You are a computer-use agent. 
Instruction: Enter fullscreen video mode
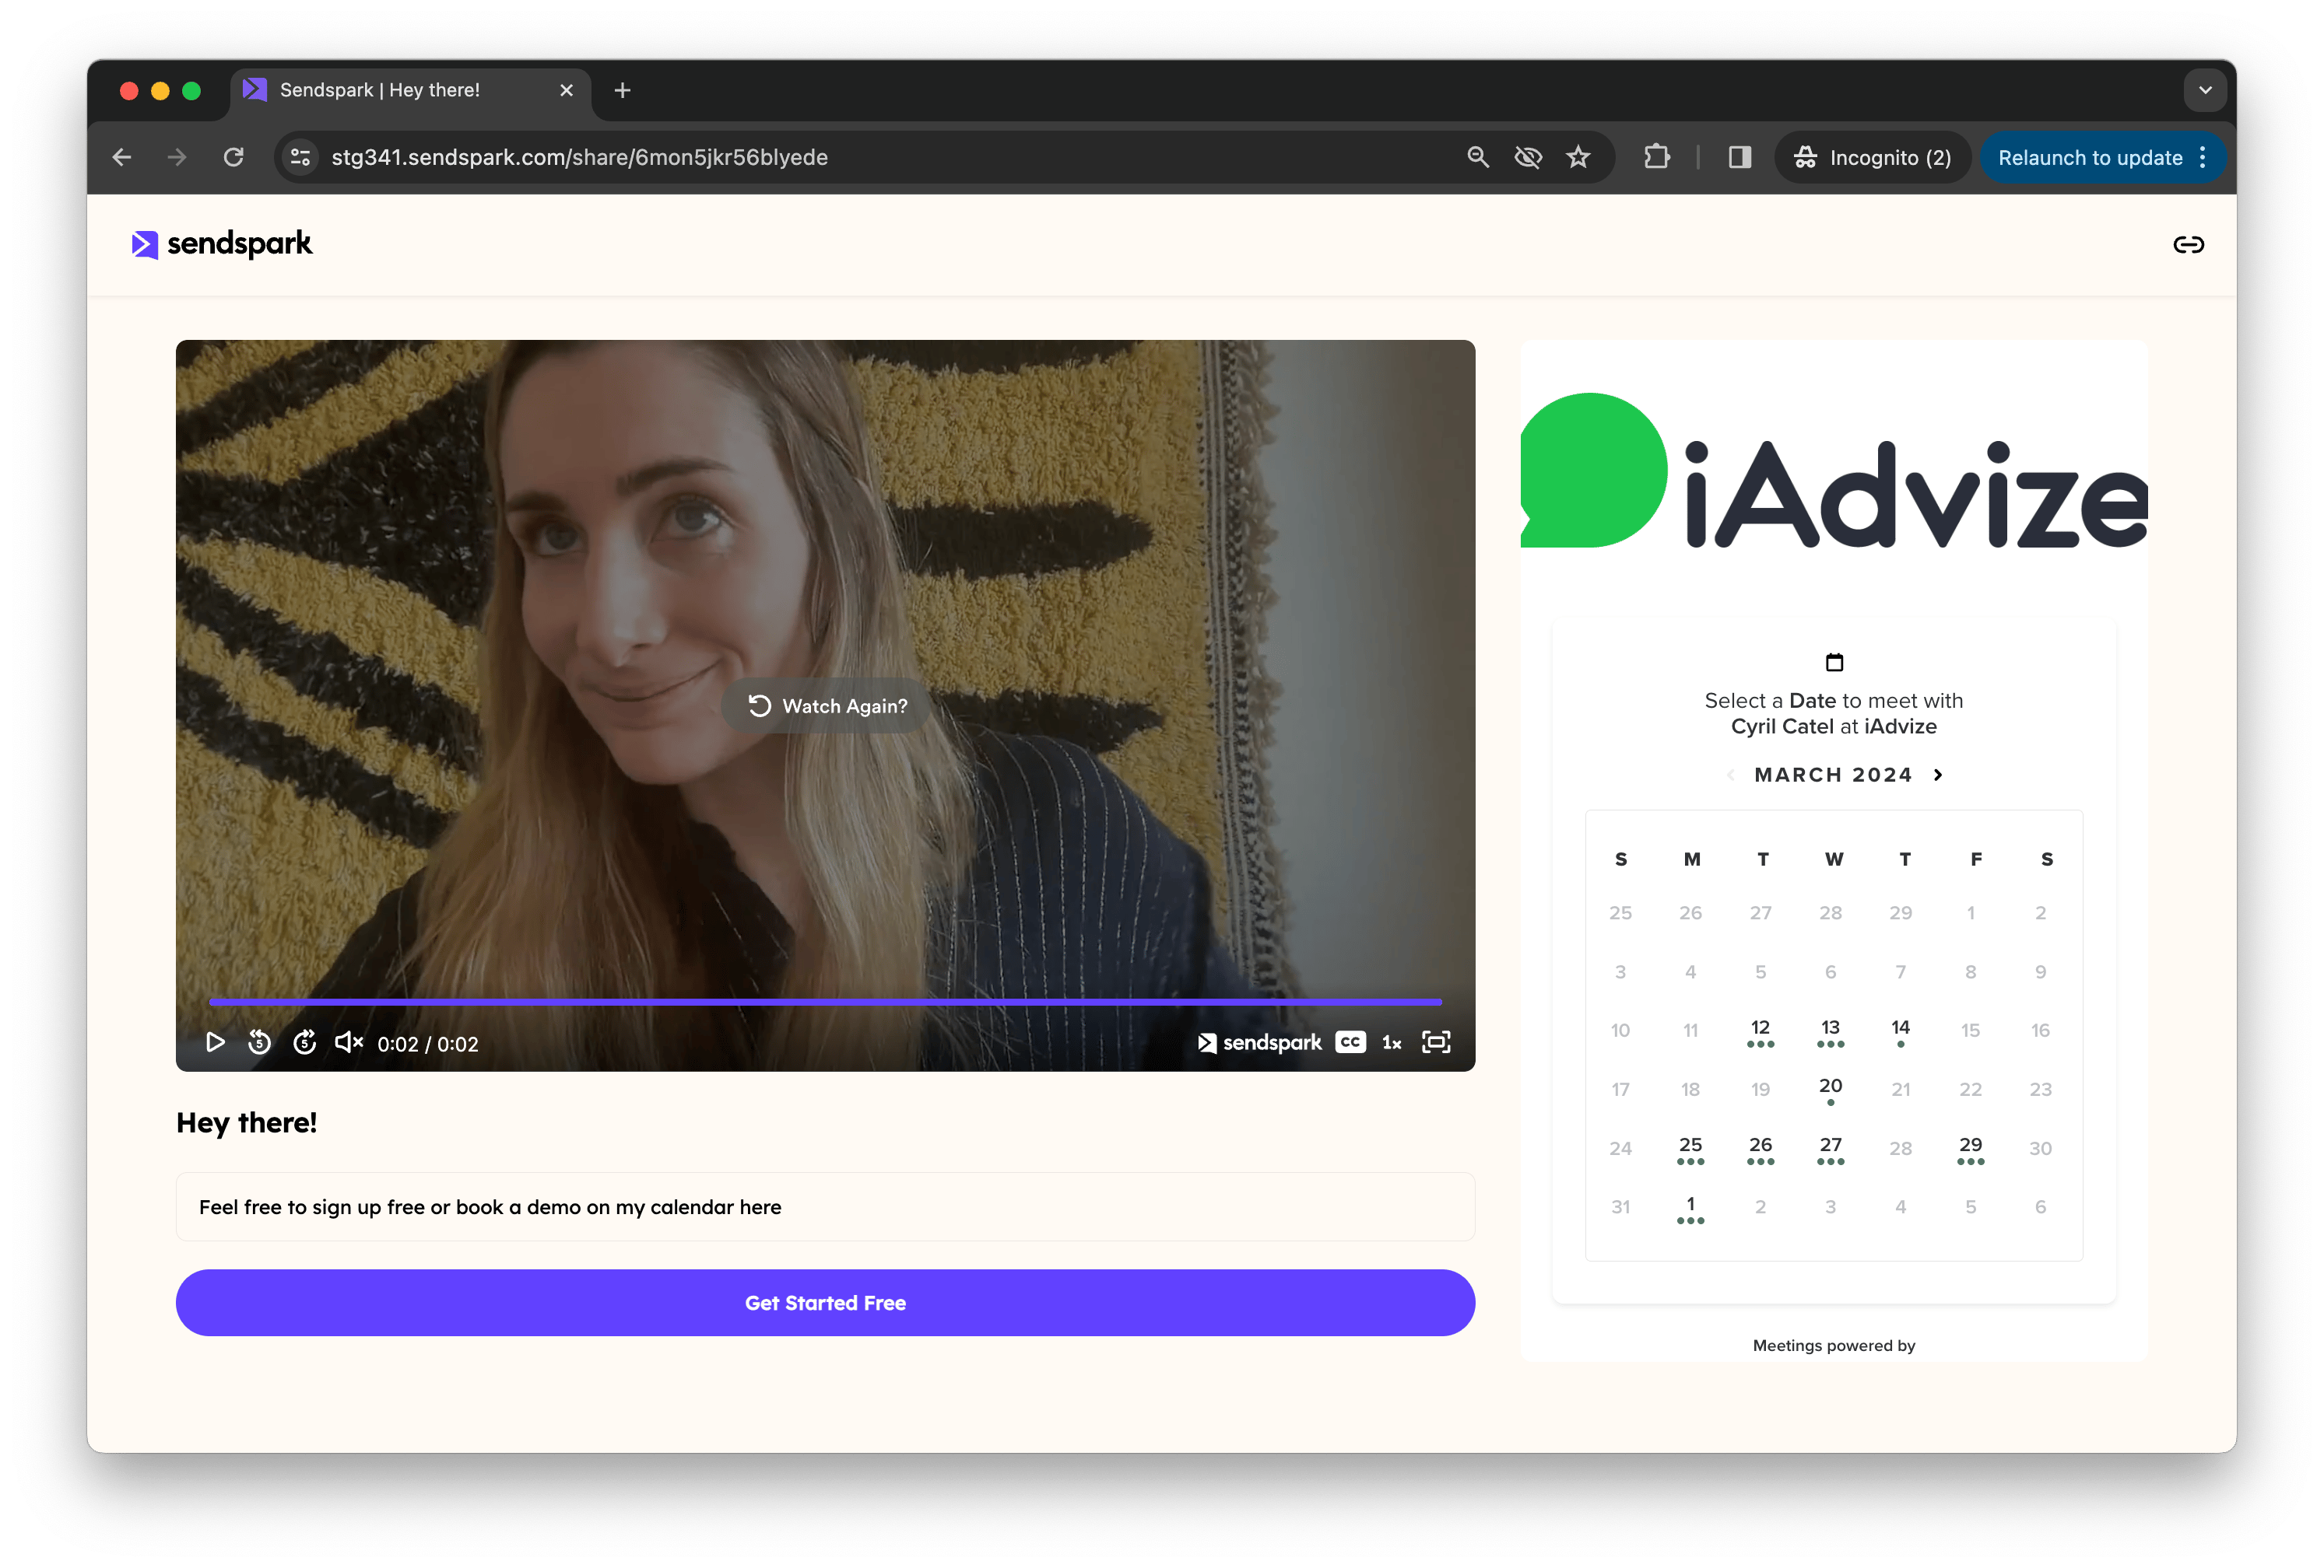coord(1436,1042)
